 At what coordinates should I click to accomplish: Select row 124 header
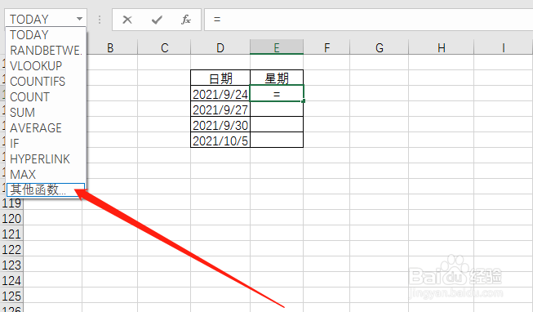(11, 281)
